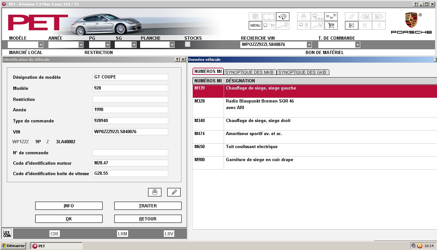437x250 pixels.
Task: Click the stacked parking pages icon
Action: point(256,17)
